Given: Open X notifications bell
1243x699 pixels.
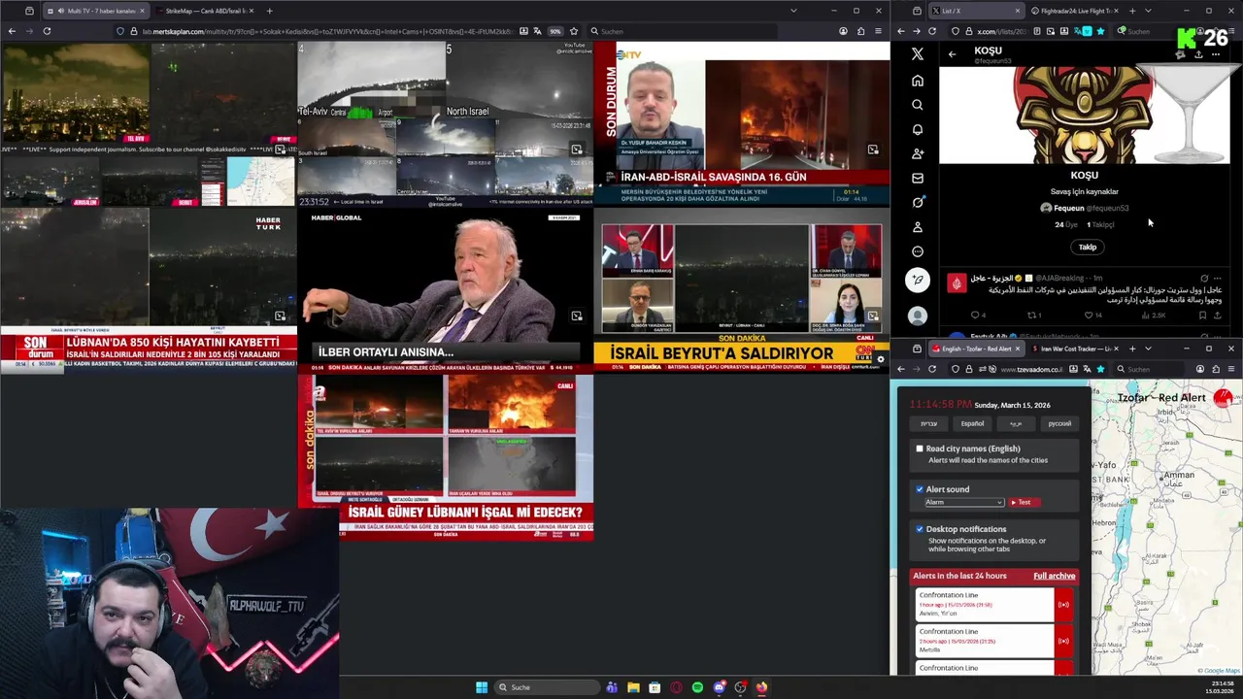Looking at the screenshot, I should (918, 129).
